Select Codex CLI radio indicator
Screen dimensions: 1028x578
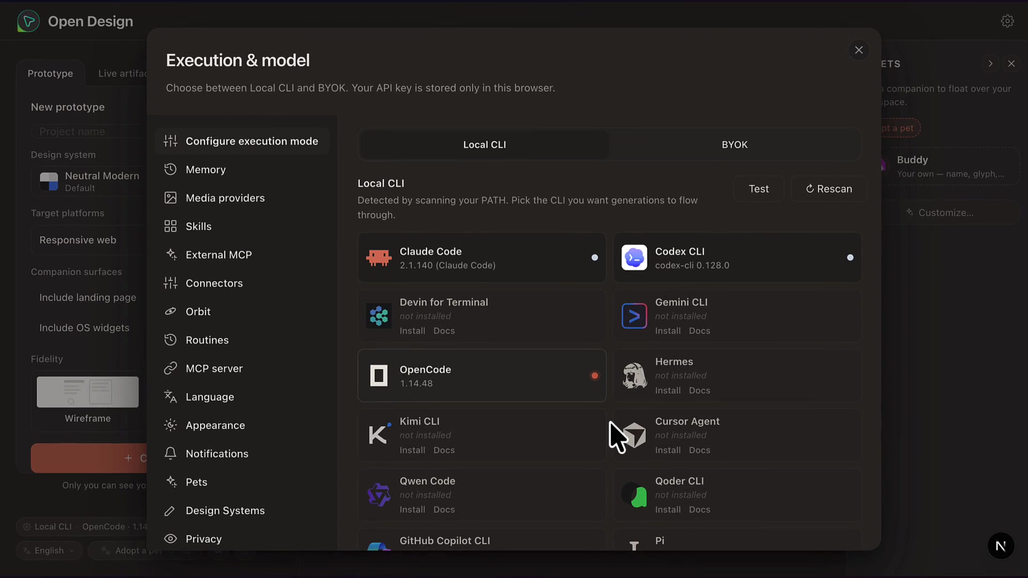tap(850, 257)
